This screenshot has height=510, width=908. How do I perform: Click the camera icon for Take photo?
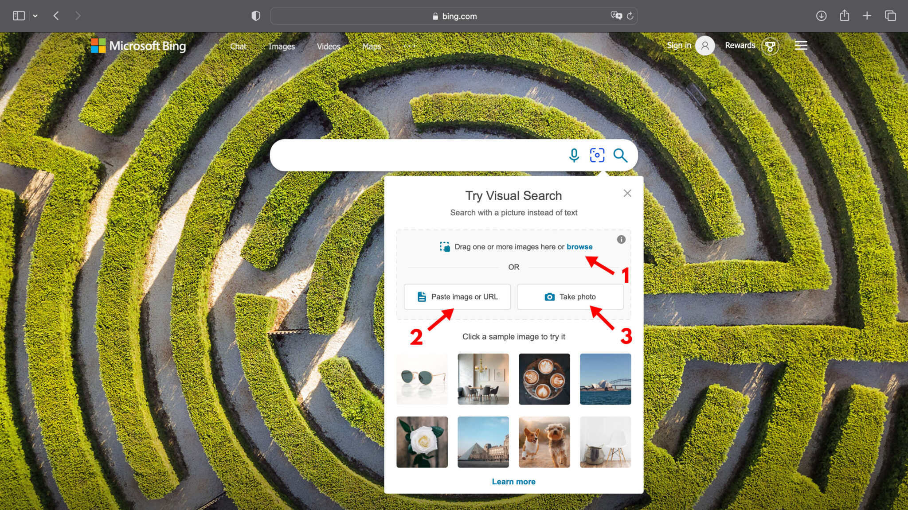548,296
